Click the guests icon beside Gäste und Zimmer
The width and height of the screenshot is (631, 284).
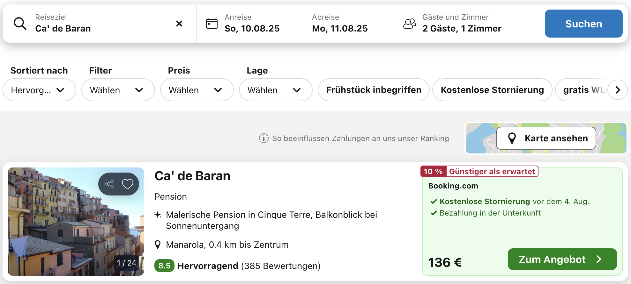pos(410,24)
